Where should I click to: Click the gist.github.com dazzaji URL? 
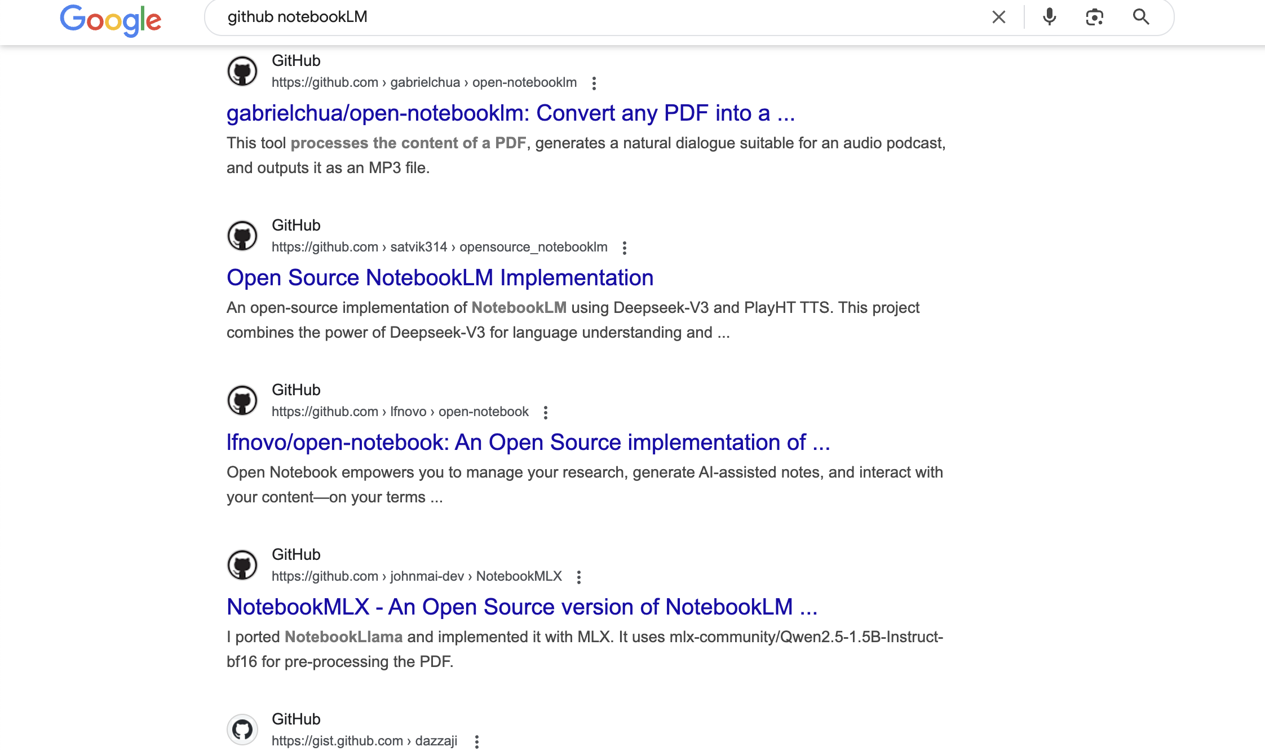(x=364, y=741)
